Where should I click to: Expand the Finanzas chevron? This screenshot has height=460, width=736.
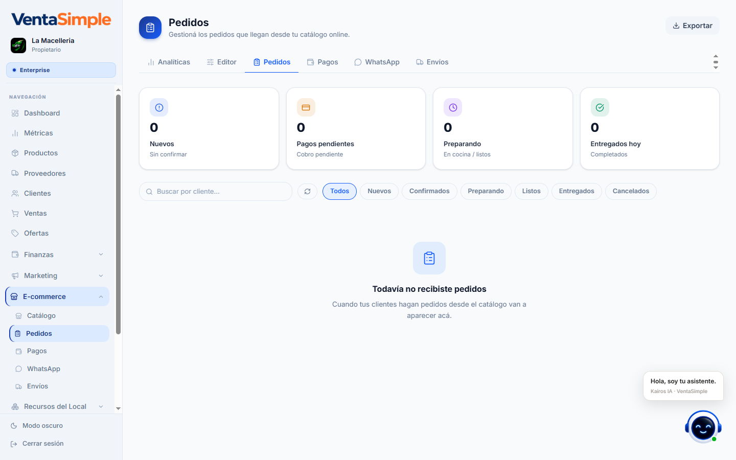tap(101, 255)
